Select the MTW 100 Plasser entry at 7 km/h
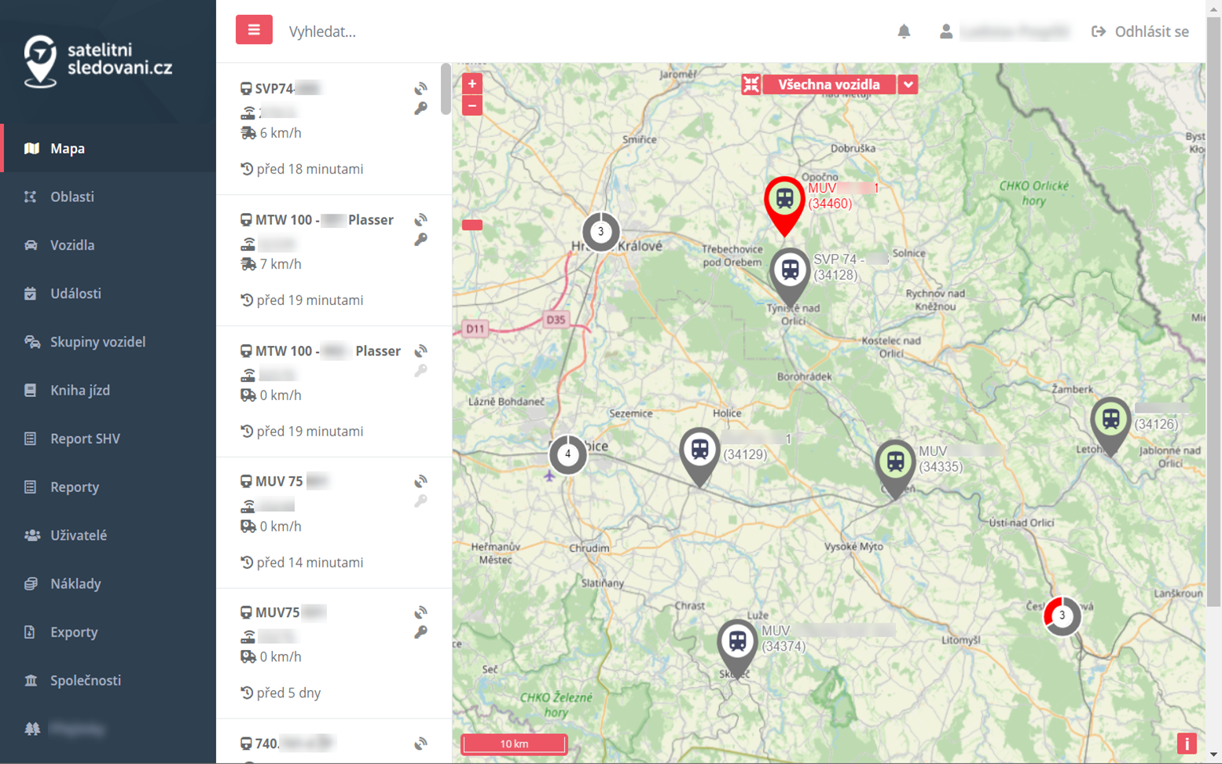The image size is (1222, 764). coord(334,260)
